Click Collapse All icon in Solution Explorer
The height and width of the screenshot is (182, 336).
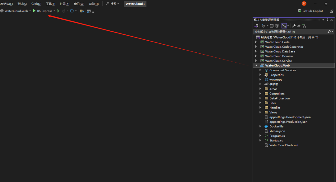[x=272, y=26]
